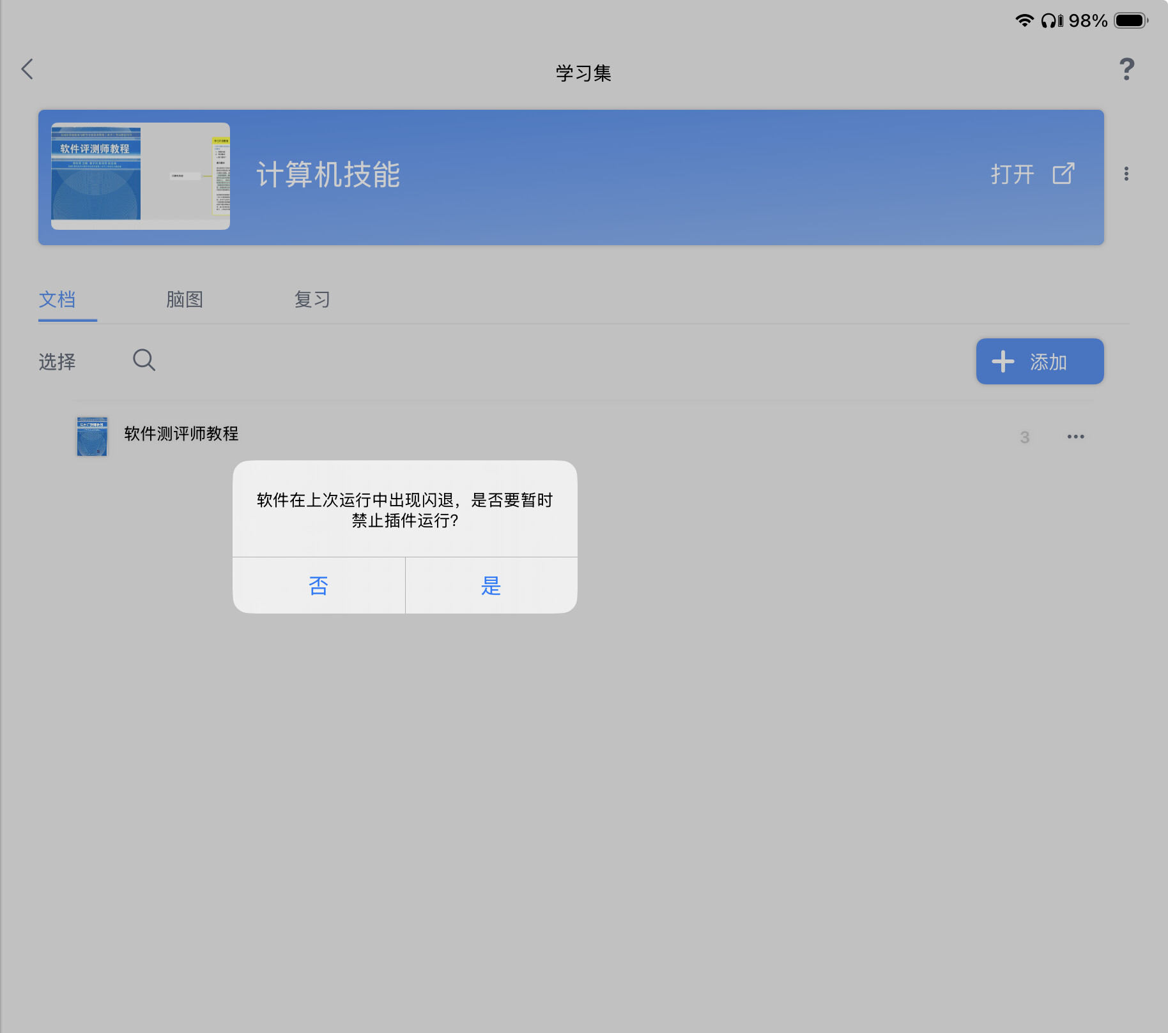Tap the back chevron arrow
Screen dimensions: 1168x1033
pyautogui.click(x=27, y=69)
